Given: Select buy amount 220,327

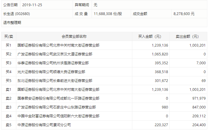Looking at the screenshot, I should (161, 125).
